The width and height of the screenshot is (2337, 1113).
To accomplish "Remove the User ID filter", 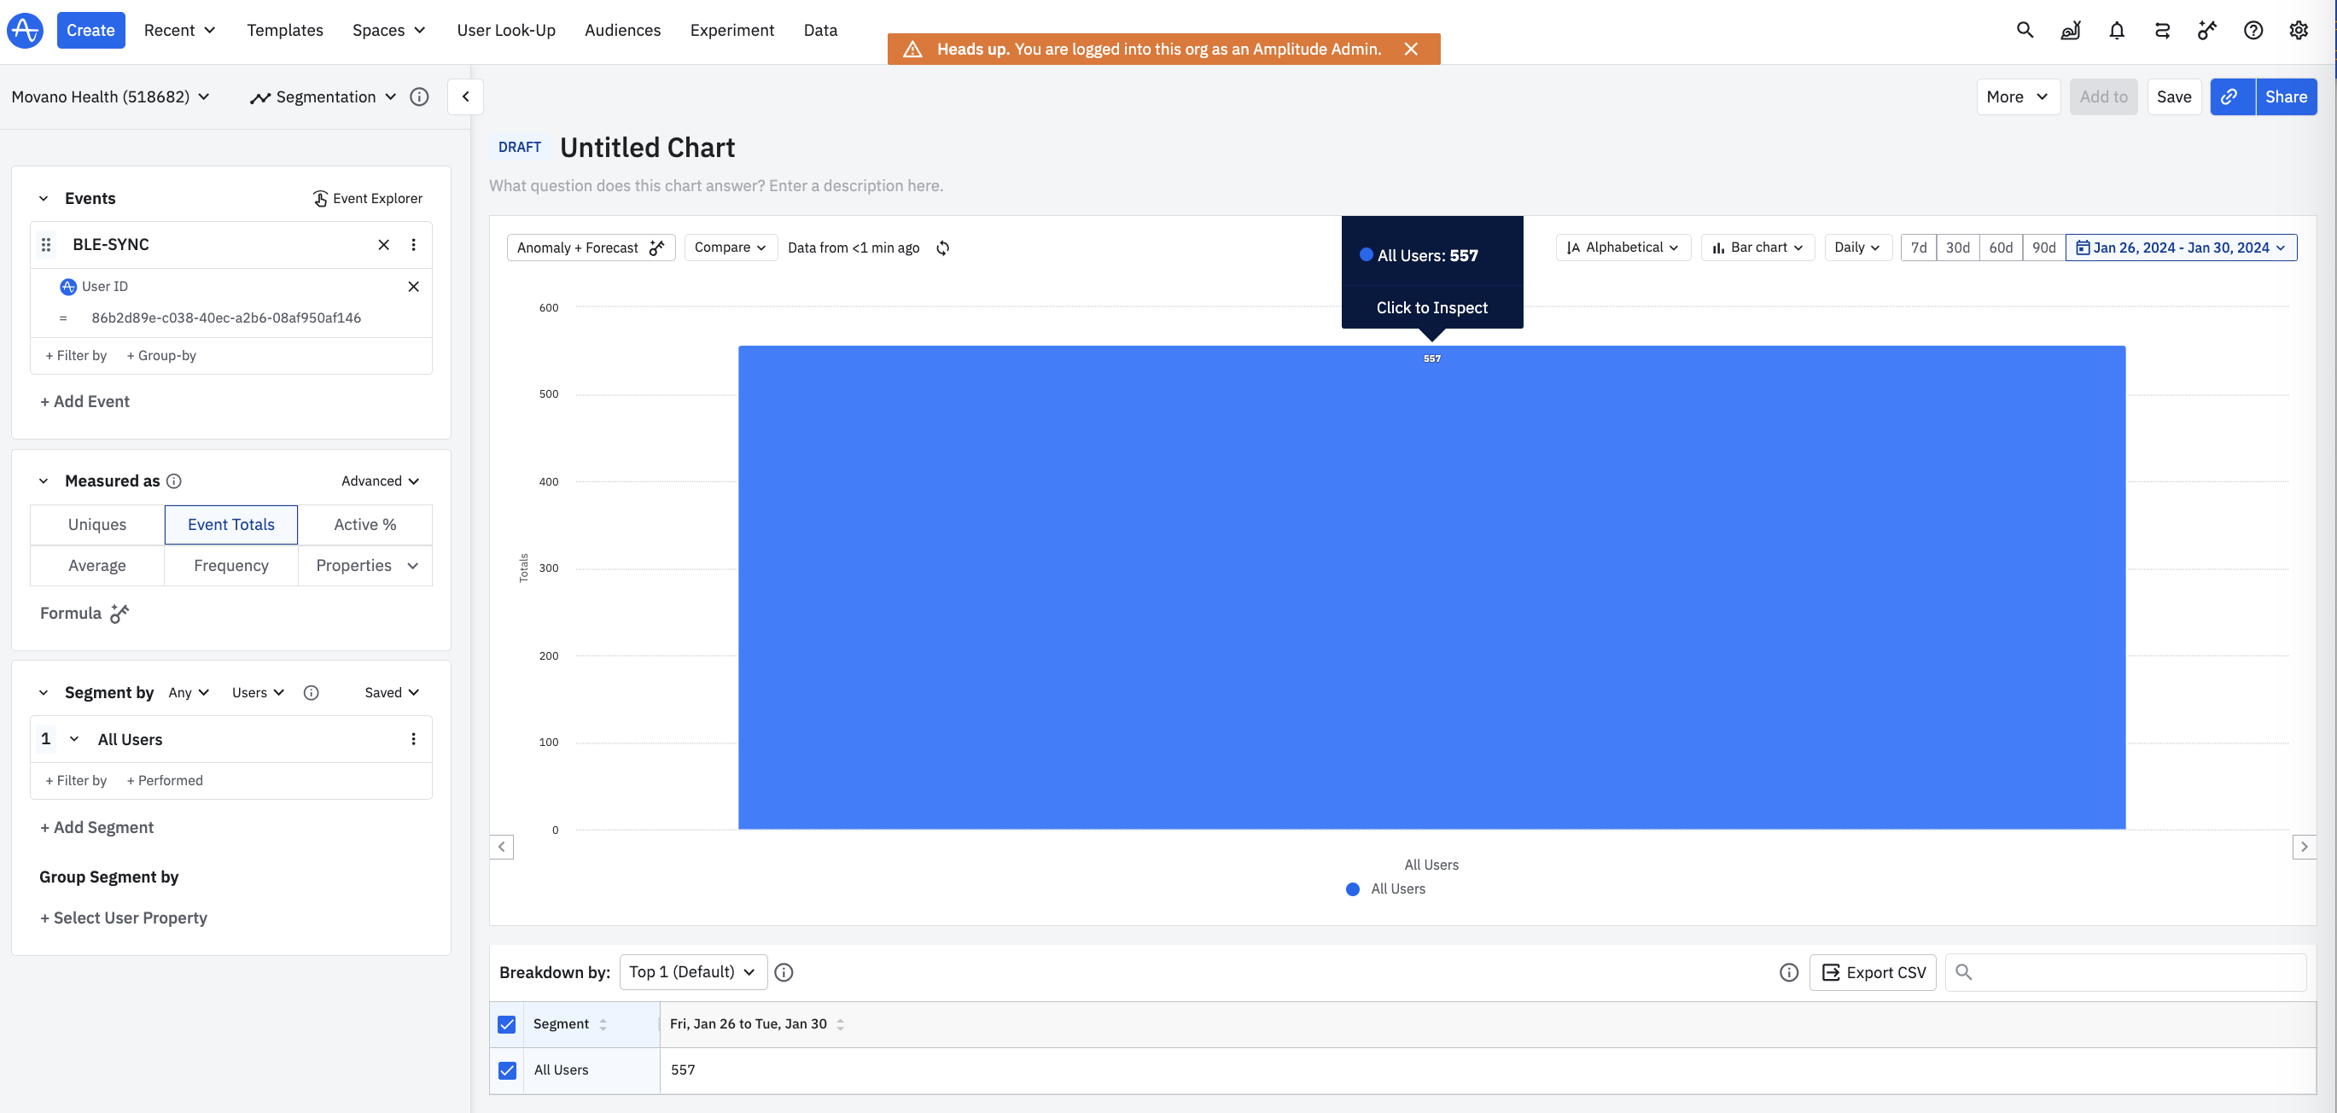I will click(x=414, y=287).
